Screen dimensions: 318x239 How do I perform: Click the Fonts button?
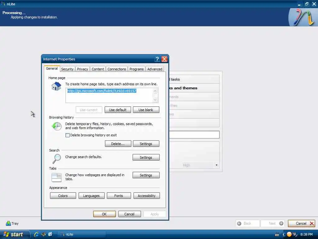[119, 195]
